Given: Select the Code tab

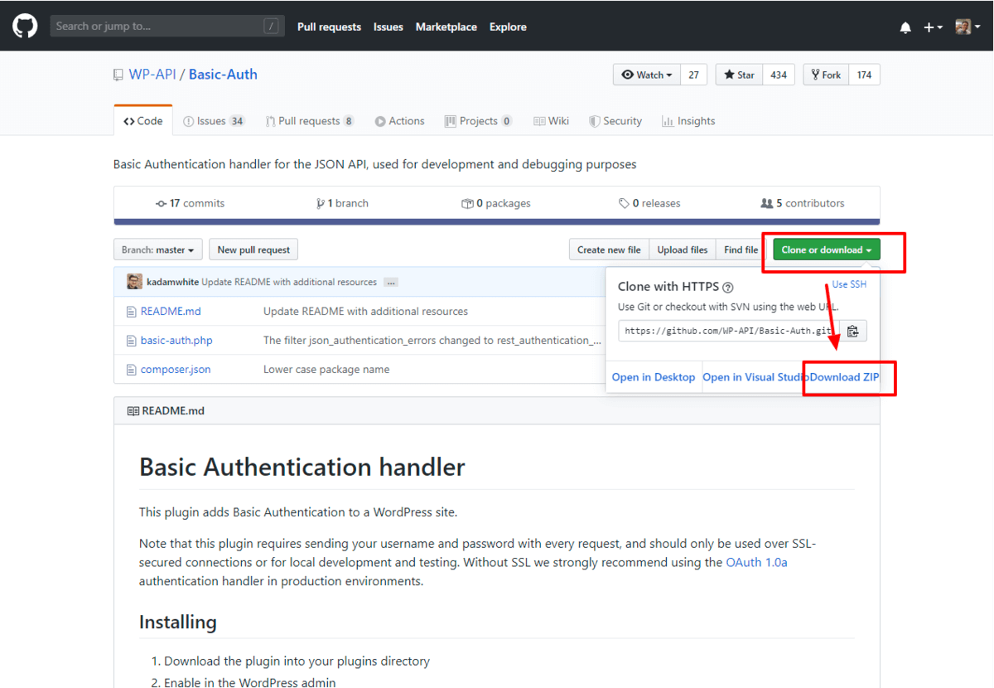Looking at the screenshot, I should pos(143,121).
